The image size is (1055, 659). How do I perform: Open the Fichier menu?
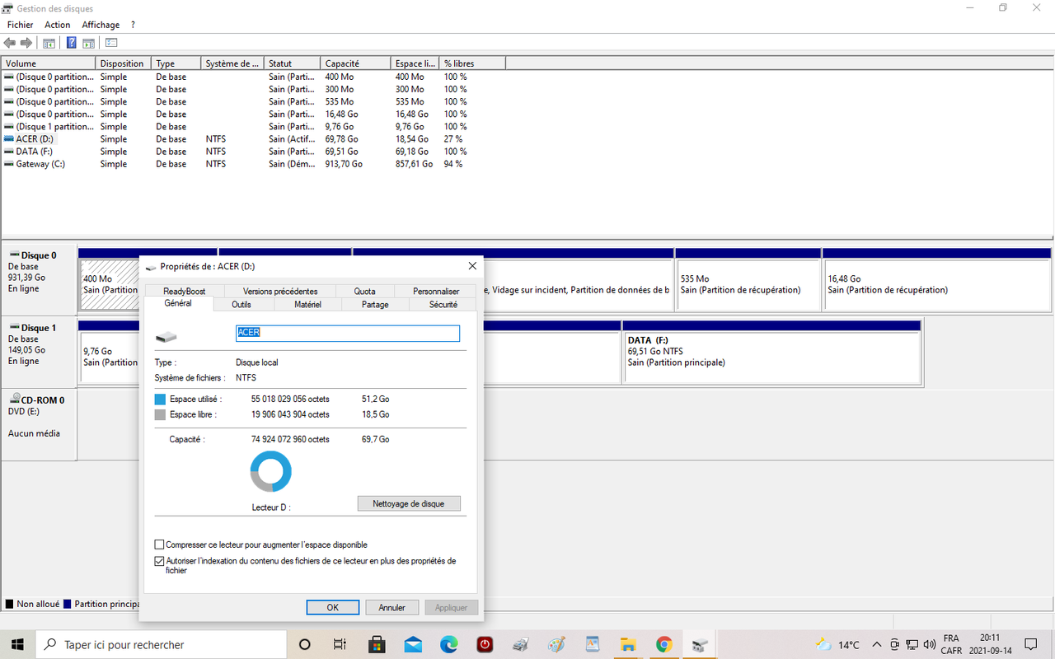(20, 25)
